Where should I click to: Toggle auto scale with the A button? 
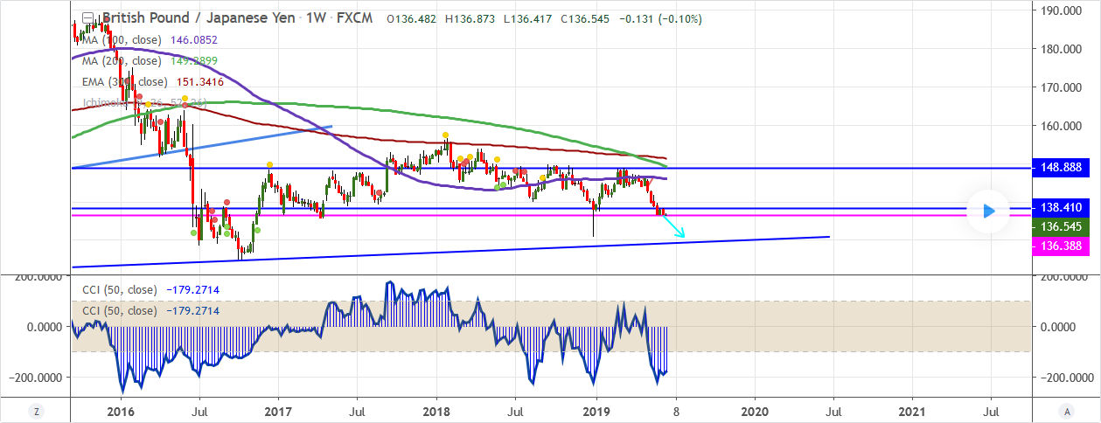1067,411
